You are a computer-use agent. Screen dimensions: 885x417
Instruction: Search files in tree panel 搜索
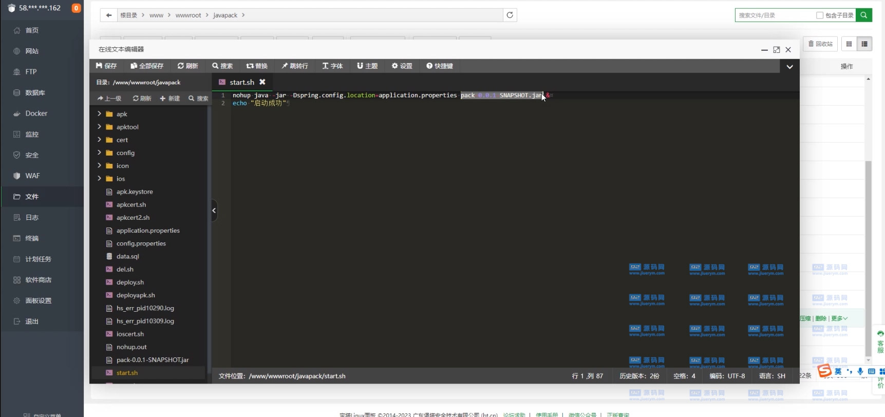tap(198, 98)
